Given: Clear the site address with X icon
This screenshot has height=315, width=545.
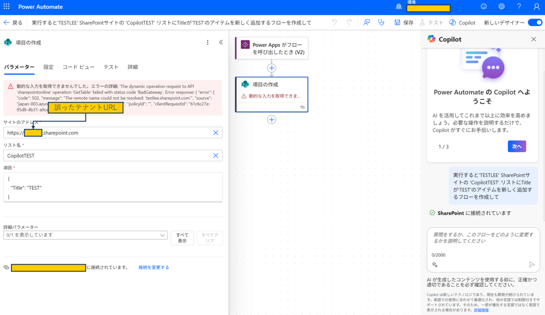Looking at the screenshot, I should point(216,133).
